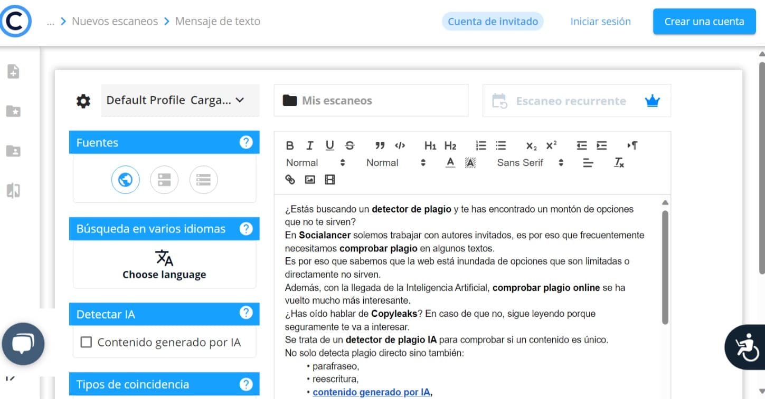
Task: Toggle underline formatting in editor
Action: (330, 145)
